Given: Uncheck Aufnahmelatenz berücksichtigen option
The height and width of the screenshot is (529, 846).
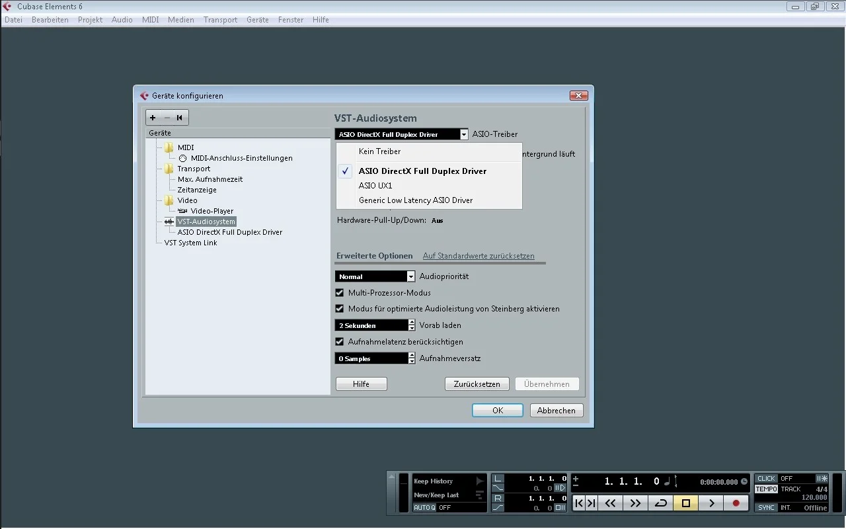Looking at the screenshot, I should [340, 342].
